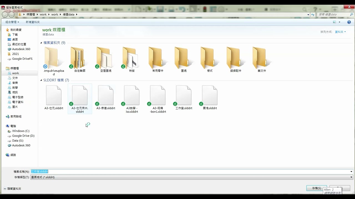
Task: Select the A3教學 -iso.slddrt file
Action: pyautogui.click(x=132, y=99)
